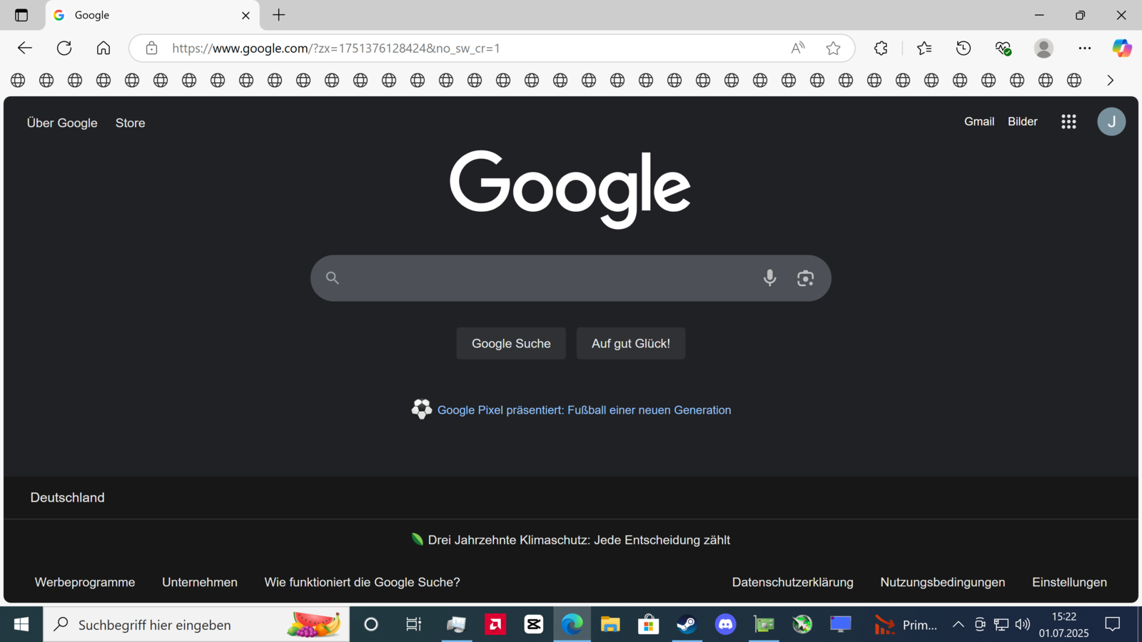The image size is (1142, 642).
Task: Click the Google Suche button
Action: (511, 343)
